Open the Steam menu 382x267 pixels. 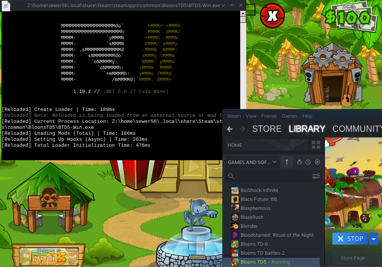point(234,116)
